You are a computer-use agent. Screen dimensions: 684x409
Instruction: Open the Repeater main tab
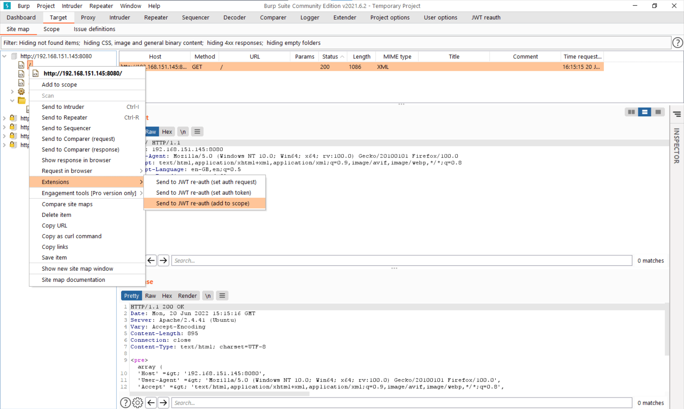(156, 17)
